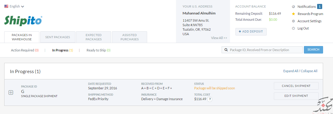
Task: Click the Log Out power icon
Action: tap(293, 28)
